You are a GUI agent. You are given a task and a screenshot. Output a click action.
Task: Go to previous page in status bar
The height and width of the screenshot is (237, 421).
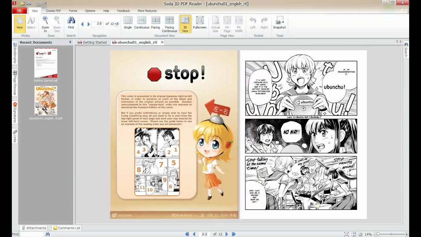pos(194,234)
